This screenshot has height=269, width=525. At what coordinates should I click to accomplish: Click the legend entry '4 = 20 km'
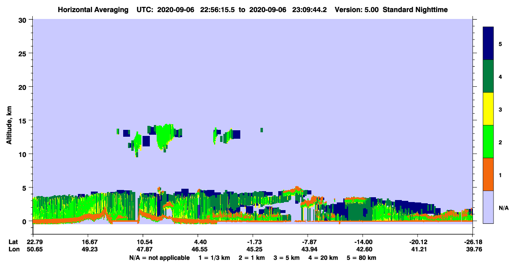tap(323, 258)
